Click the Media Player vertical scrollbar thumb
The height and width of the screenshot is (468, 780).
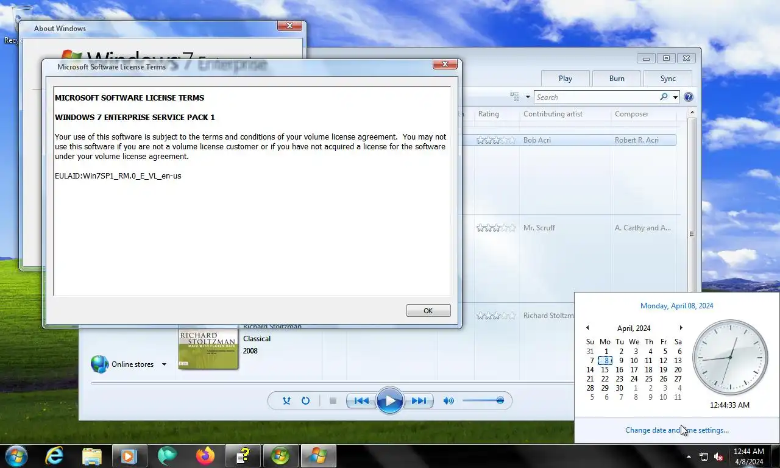click(692, 234)
